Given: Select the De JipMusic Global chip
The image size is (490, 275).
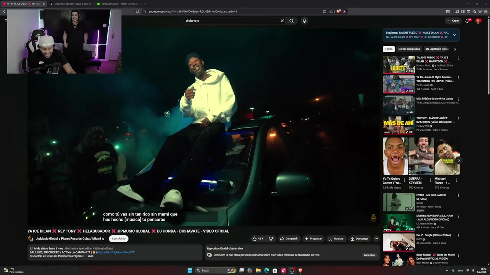Looking at the screenshot, I should click(x=437, y=49).
